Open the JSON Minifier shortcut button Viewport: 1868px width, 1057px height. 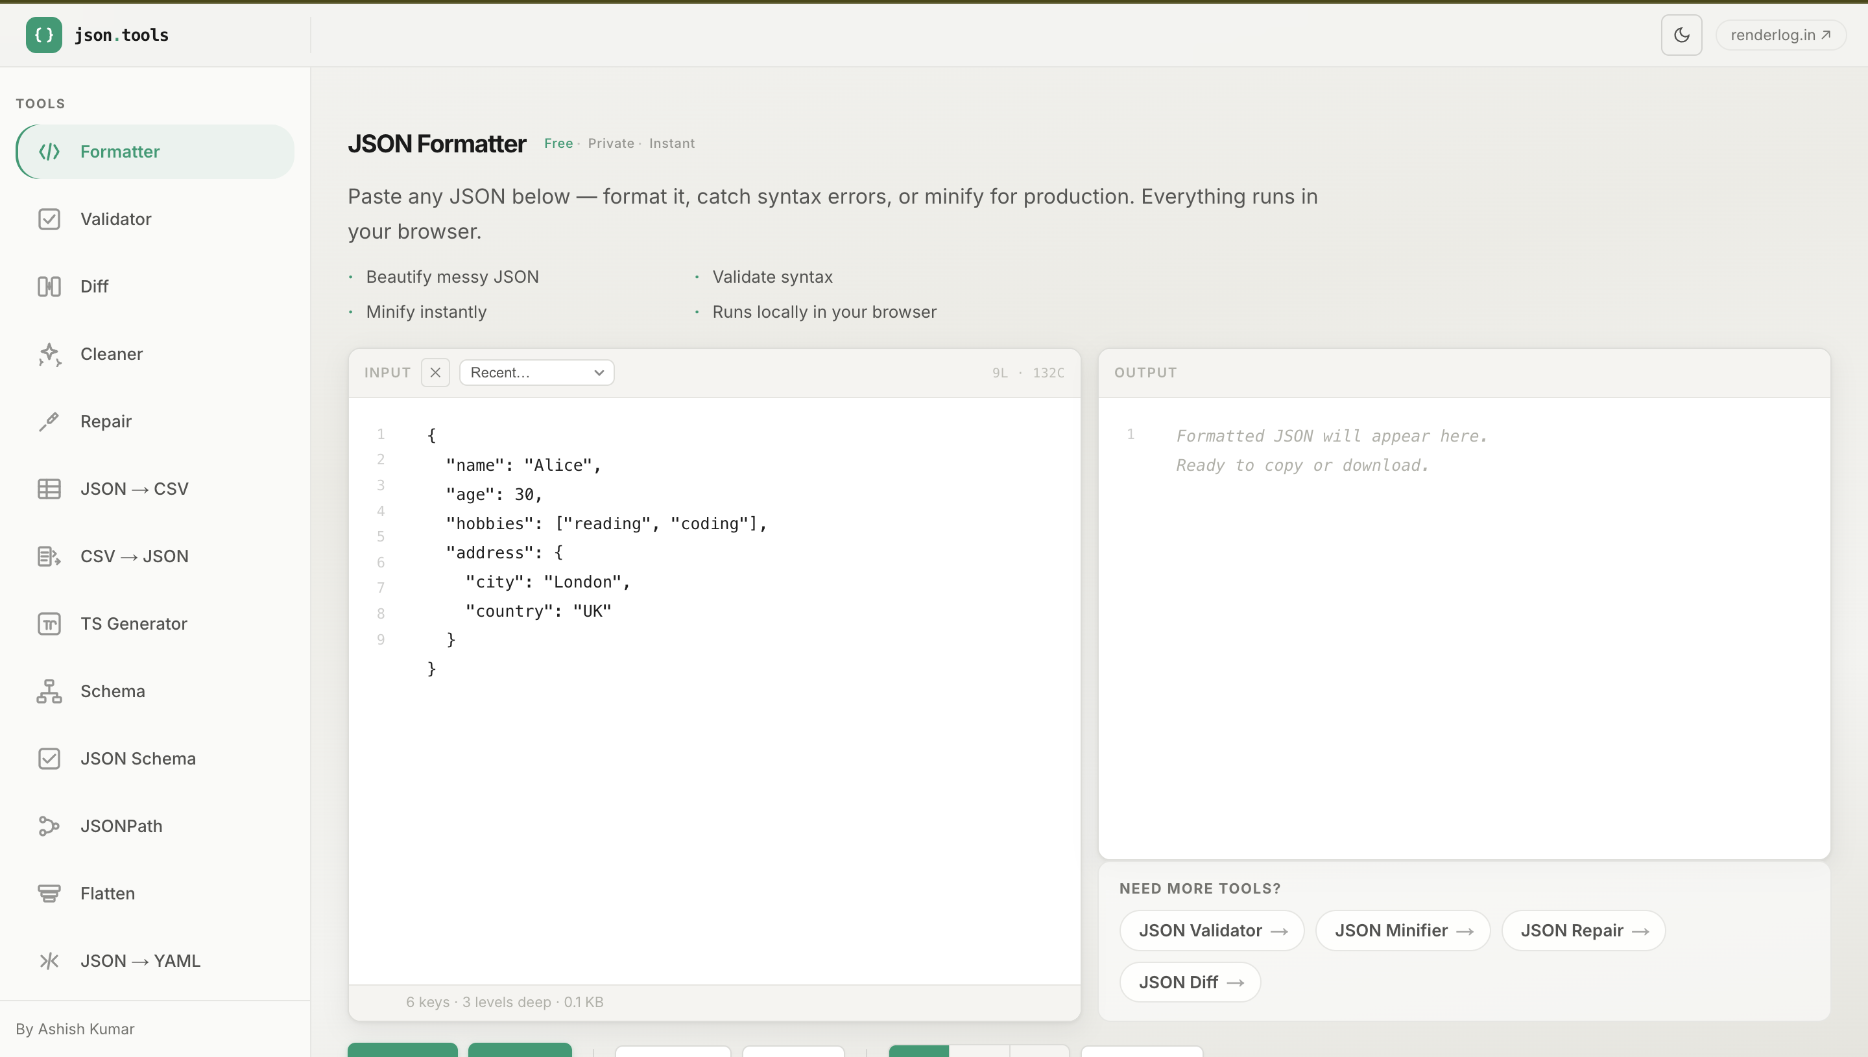click(x=1403, y=931)
